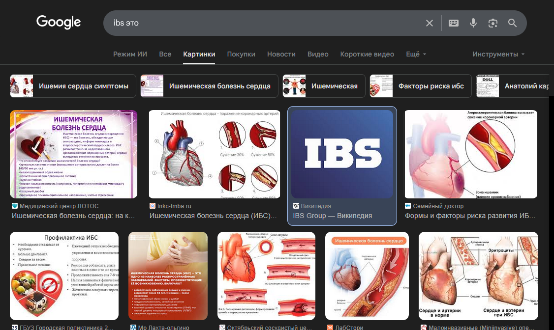Select the 'Ишемия сердца симптомы' suggestion chip
The height and width of the screenshot is (330, 554).
tap(73, 86)
